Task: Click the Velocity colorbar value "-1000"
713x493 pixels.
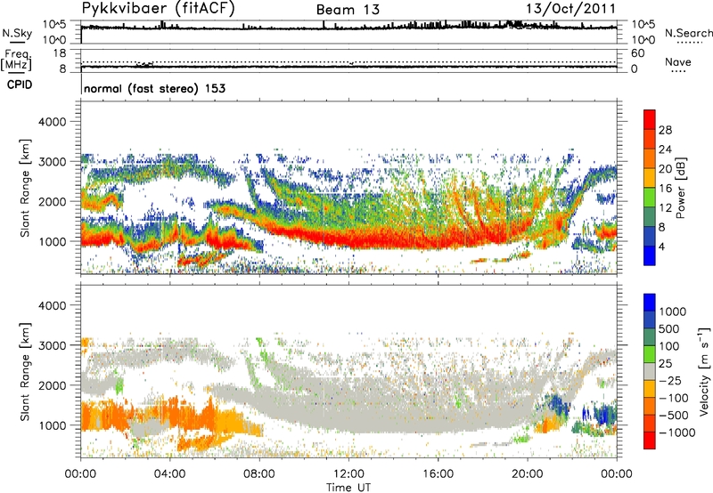Action: click(677, 432)
